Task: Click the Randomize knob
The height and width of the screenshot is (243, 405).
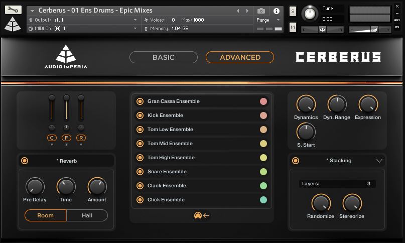Action: [321, 203]
